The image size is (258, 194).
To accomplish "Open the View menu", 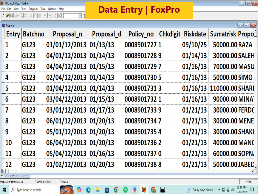I will [x=16, y=9].
